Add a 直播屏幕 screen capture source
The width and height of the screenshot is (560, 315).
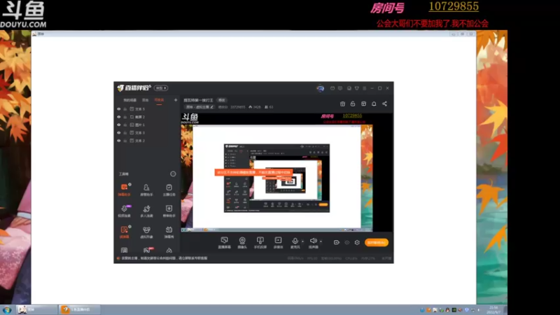(224, 242)
